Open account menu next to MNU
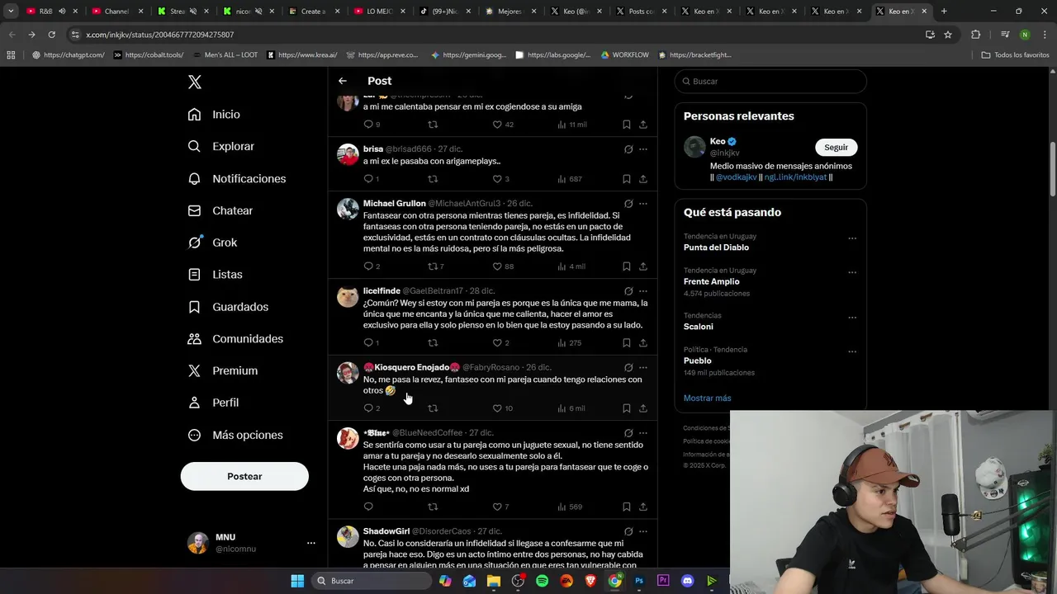Image resolution: width=1057 pixels, height=594 pixels. tap(311, 543)
